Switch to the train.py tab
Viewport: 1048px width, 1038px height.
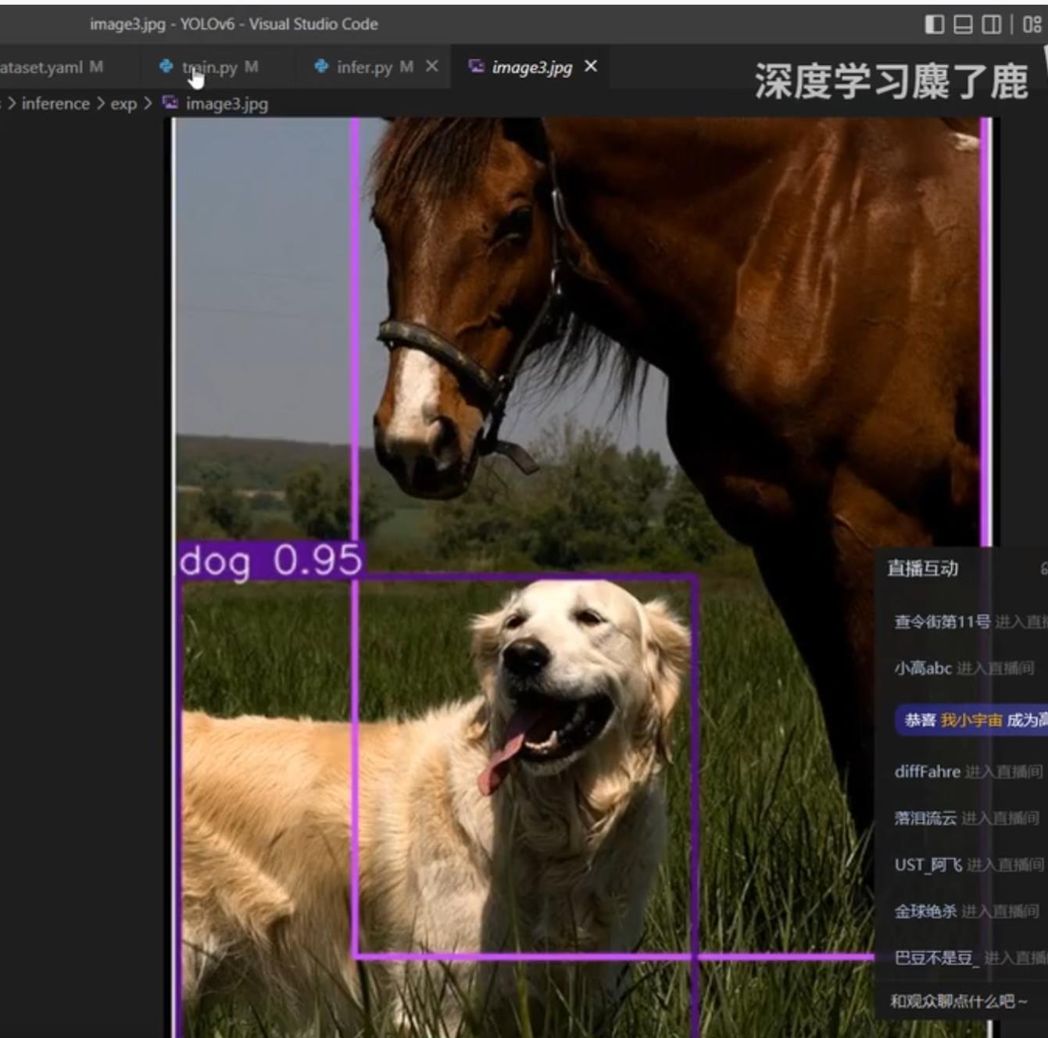coord(209,68)
